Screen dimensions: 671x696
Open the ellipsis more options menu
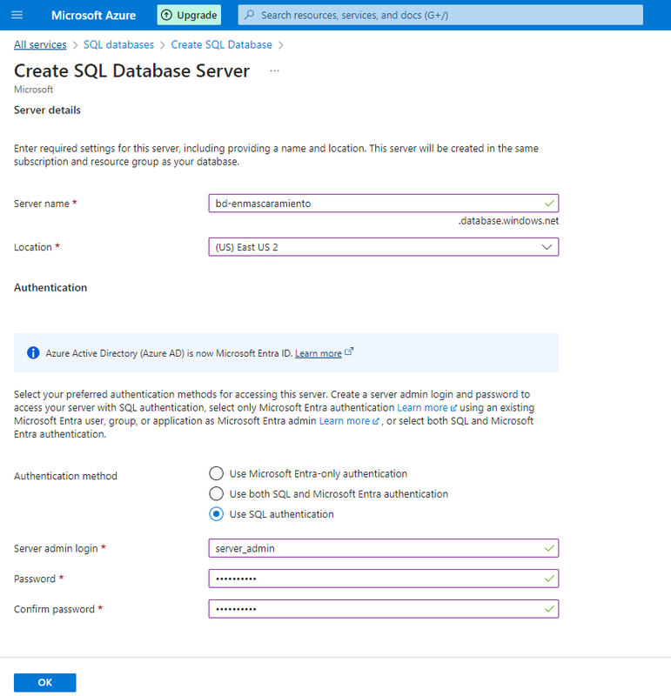(274, 71)
